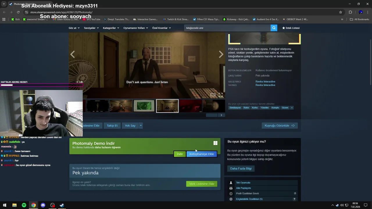Open Chrome profile avatar

[x=361, y=12]
